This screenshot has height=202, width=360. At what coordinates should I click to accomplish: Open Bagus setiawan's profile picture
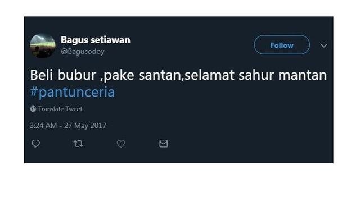[43, 45]
